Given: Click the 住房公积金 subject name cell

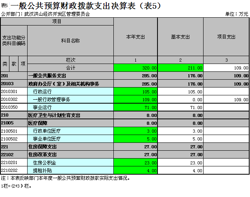Looking at the screenshot, I should pyautogui.click(x=70, y=162).
